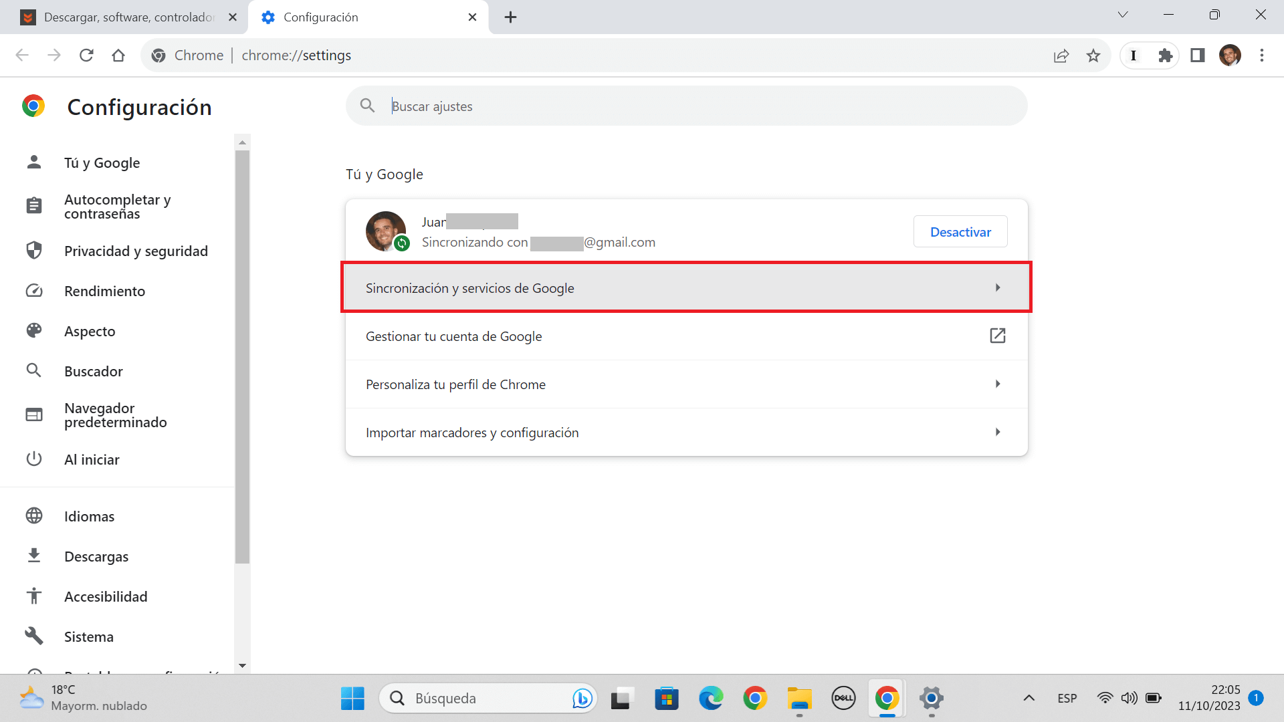Expand Personaliza tu perfil de Chrome
The height and width of the screenshot is (722, 1284).
point(687,384)
